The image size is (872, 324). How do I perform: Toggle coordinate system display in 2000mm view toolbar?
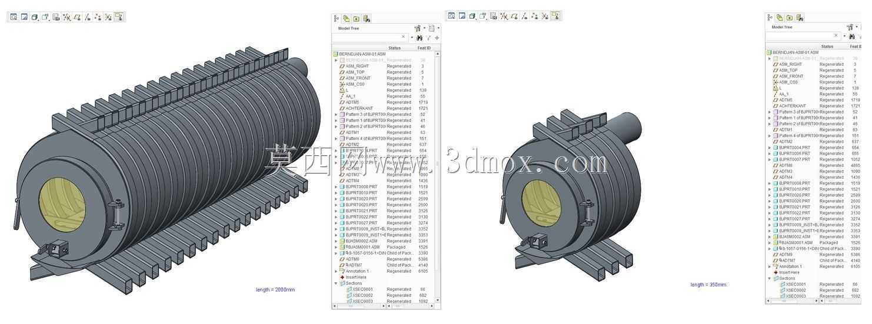point(108,17)
